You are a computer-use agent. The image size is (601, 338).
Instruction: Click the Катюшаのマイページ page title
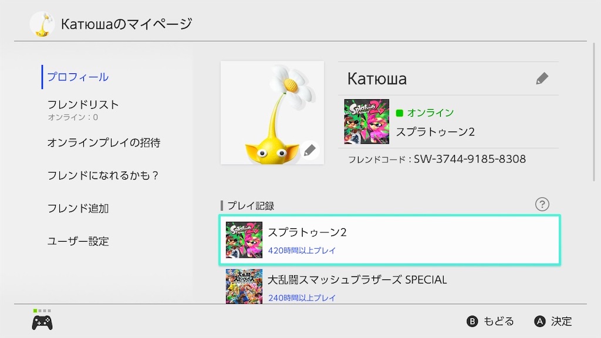pos(127,24)
